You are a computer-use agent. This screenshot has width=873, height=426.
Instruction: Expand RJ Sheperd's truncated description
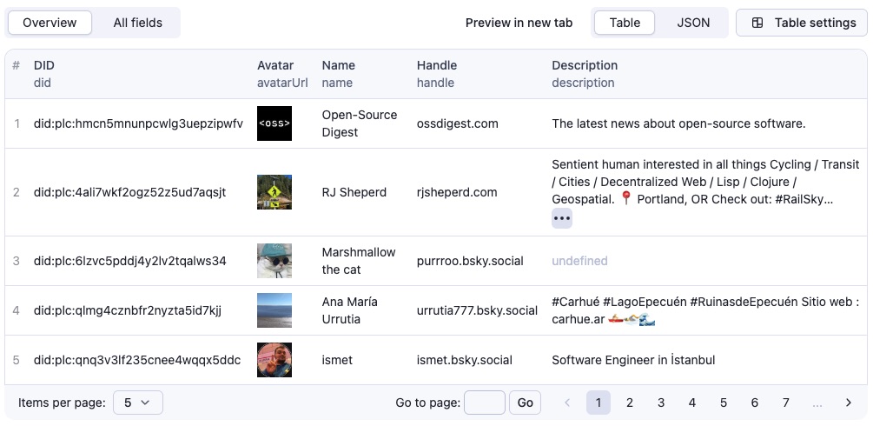pos(562,218)
